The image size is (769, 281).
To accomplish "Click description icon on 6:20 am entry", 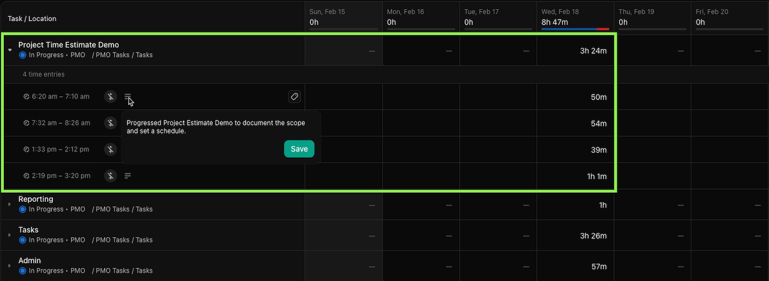I will tap(127, 97).
